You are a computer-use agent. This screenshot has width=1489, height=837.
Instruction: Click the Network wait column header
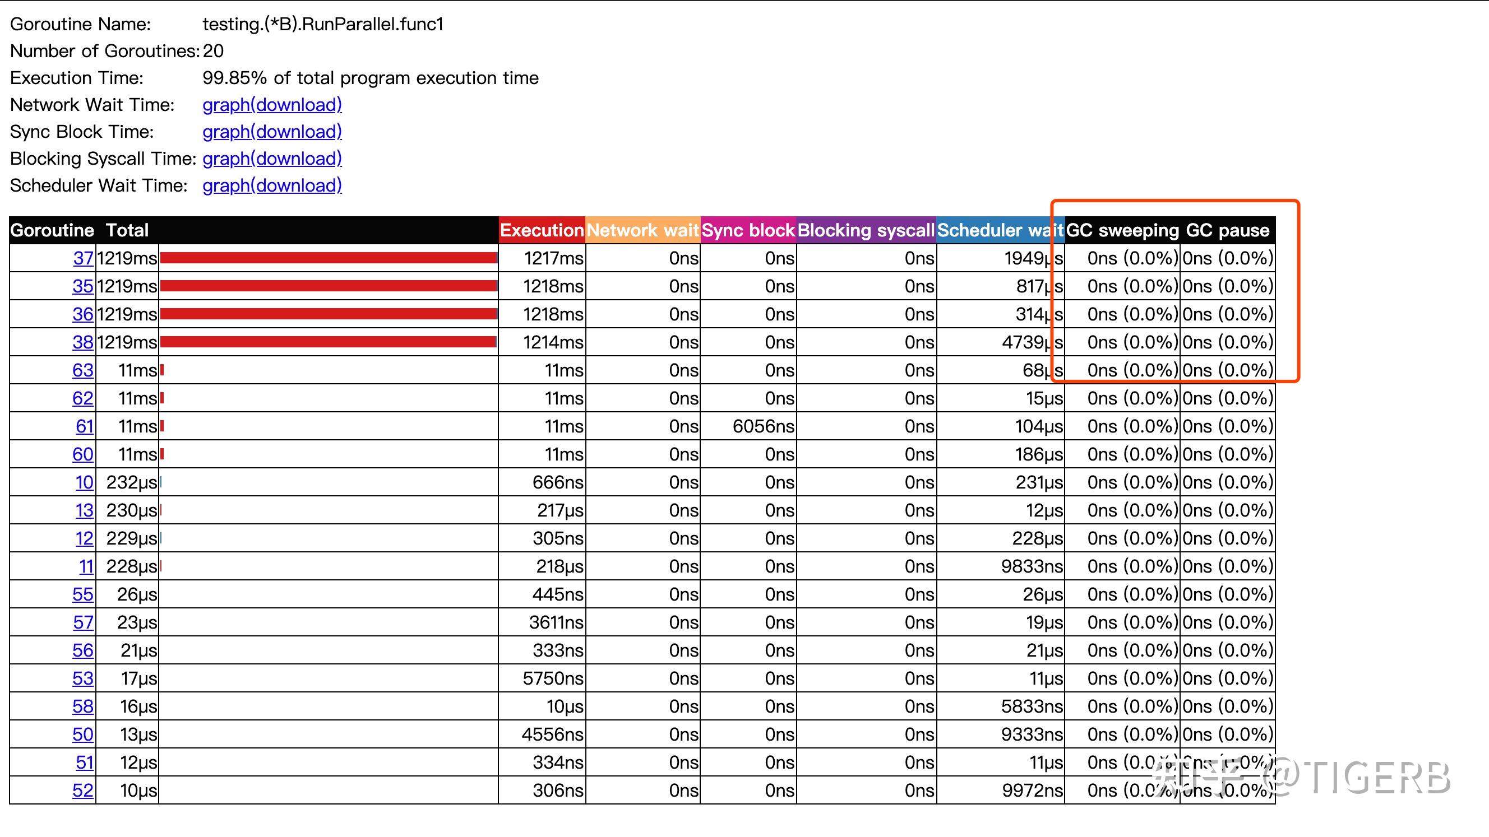point(643,230)
